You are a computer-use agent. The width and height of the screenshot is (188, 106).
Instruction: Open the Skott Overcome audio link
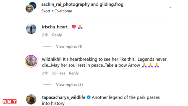57,11
